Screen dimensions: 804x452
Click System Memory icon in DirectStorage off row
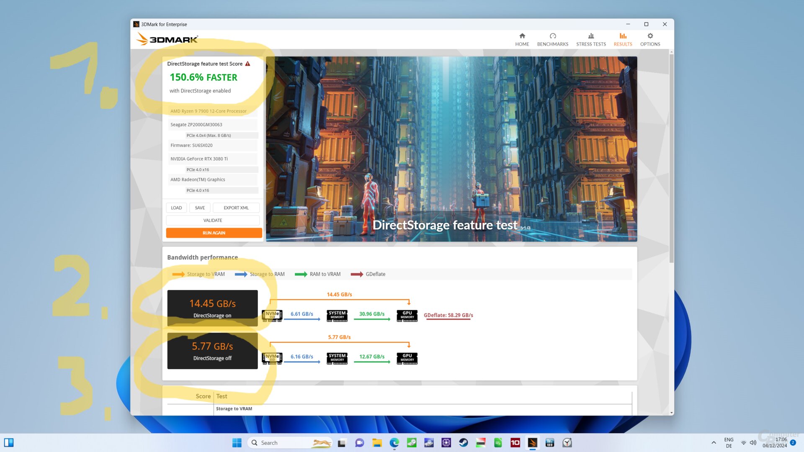click(337, 358)
